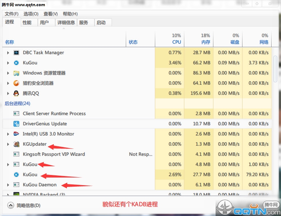The width and height of the screenshot is (281, 216).
Task: Click the 猎豹安全浏览器 browser icon
Action: pyautogui.click(x=16, y=83)
